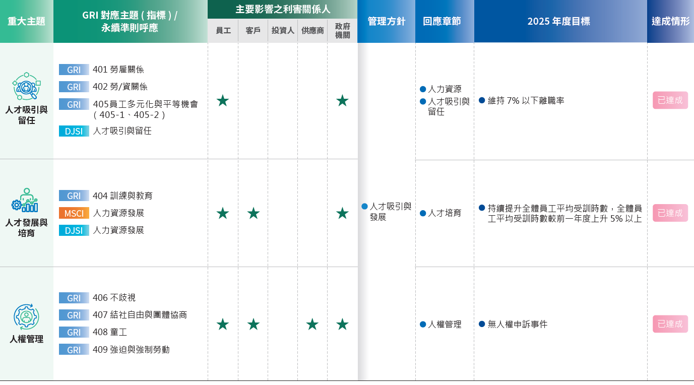Click the text 407 結社自由與團體協商
694x385 pixels.
tap(140, 315)
